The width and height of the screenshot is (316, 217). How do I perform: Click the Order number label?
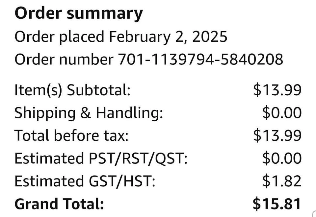coord(64,60)
